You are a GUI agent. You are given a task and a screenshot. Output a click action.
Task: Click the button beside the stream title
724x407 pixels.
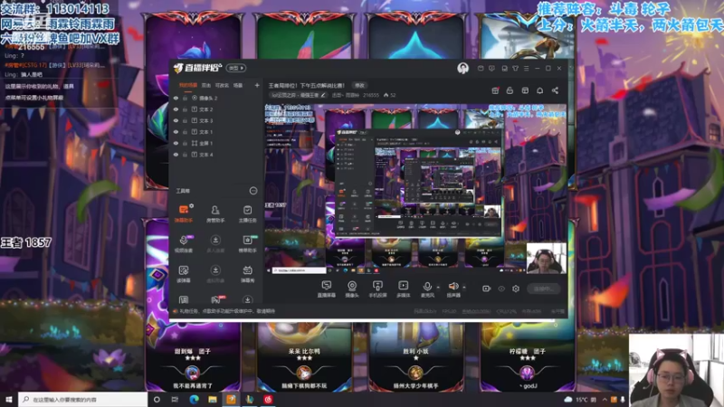tap(359, 85)
